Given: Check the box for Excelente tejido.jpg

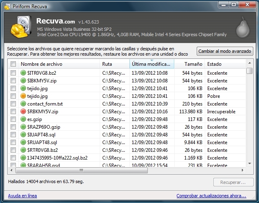Looking at the screenshot, I should point(13,88).
